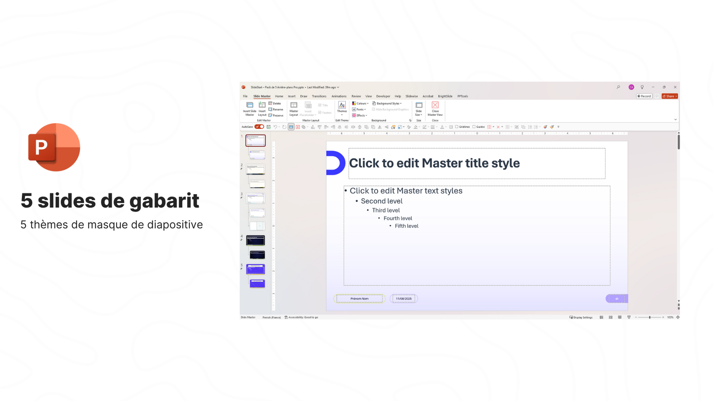Enable the Gridlines checkbox

(x=457, y=127)
